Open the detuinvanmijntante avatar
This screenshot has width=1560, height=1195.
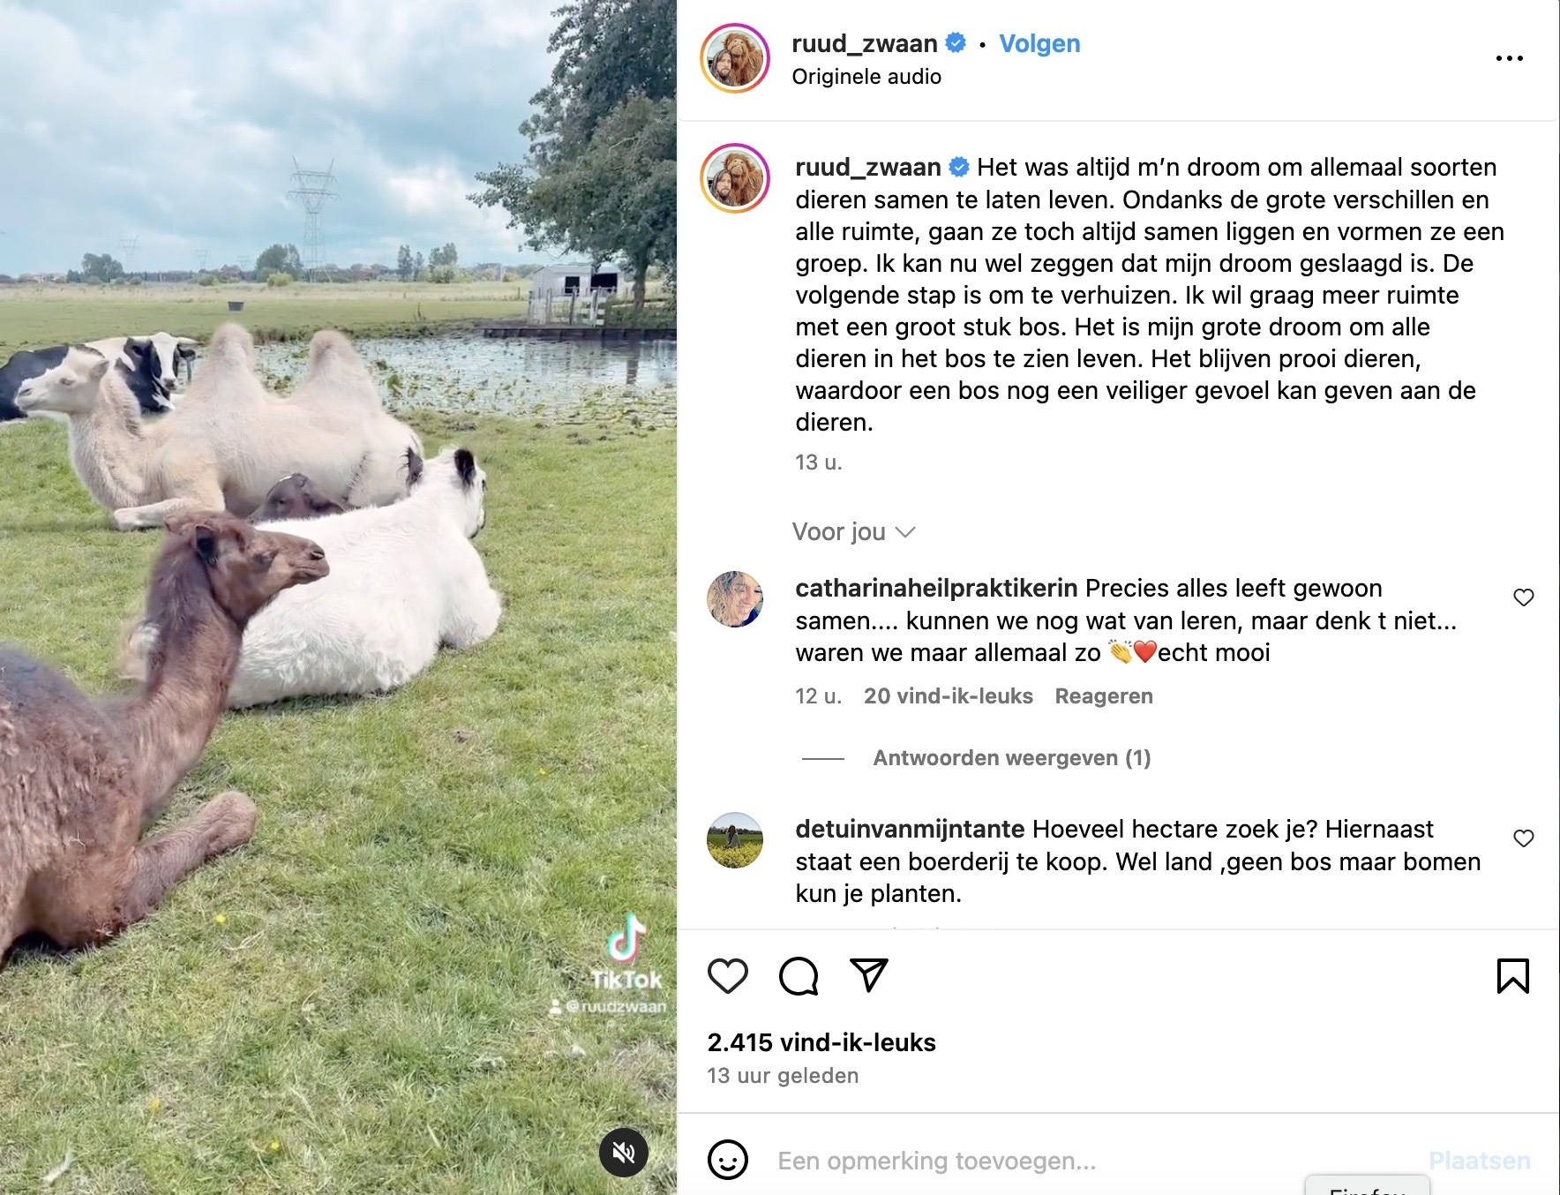pyautogui.click(x=735, y=840)
